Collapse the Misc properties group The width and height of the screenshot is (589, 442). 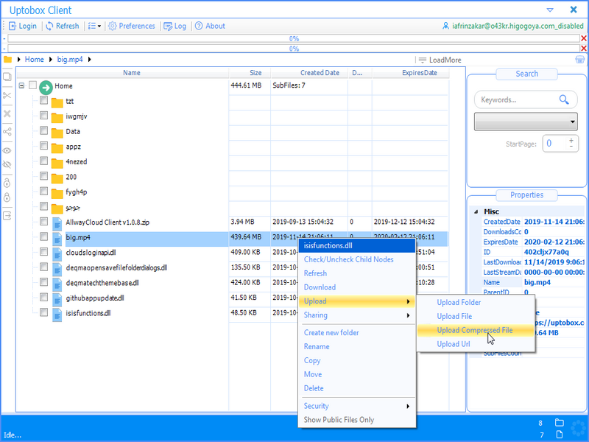[x=476, y=212]
